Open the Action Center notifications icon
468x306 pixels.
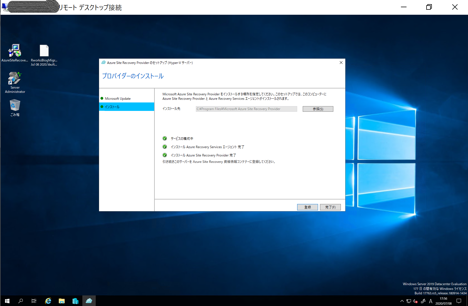[459, 301]
